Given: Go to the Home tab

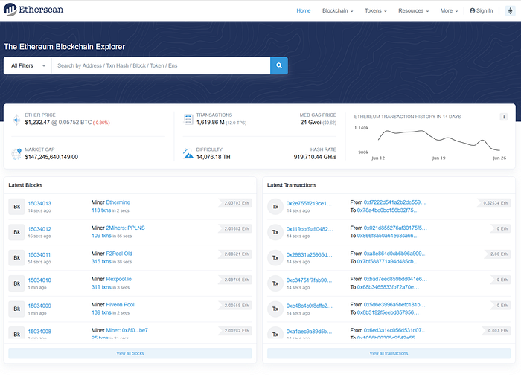Looking at the screenshot, I should (x=304, y=10).
